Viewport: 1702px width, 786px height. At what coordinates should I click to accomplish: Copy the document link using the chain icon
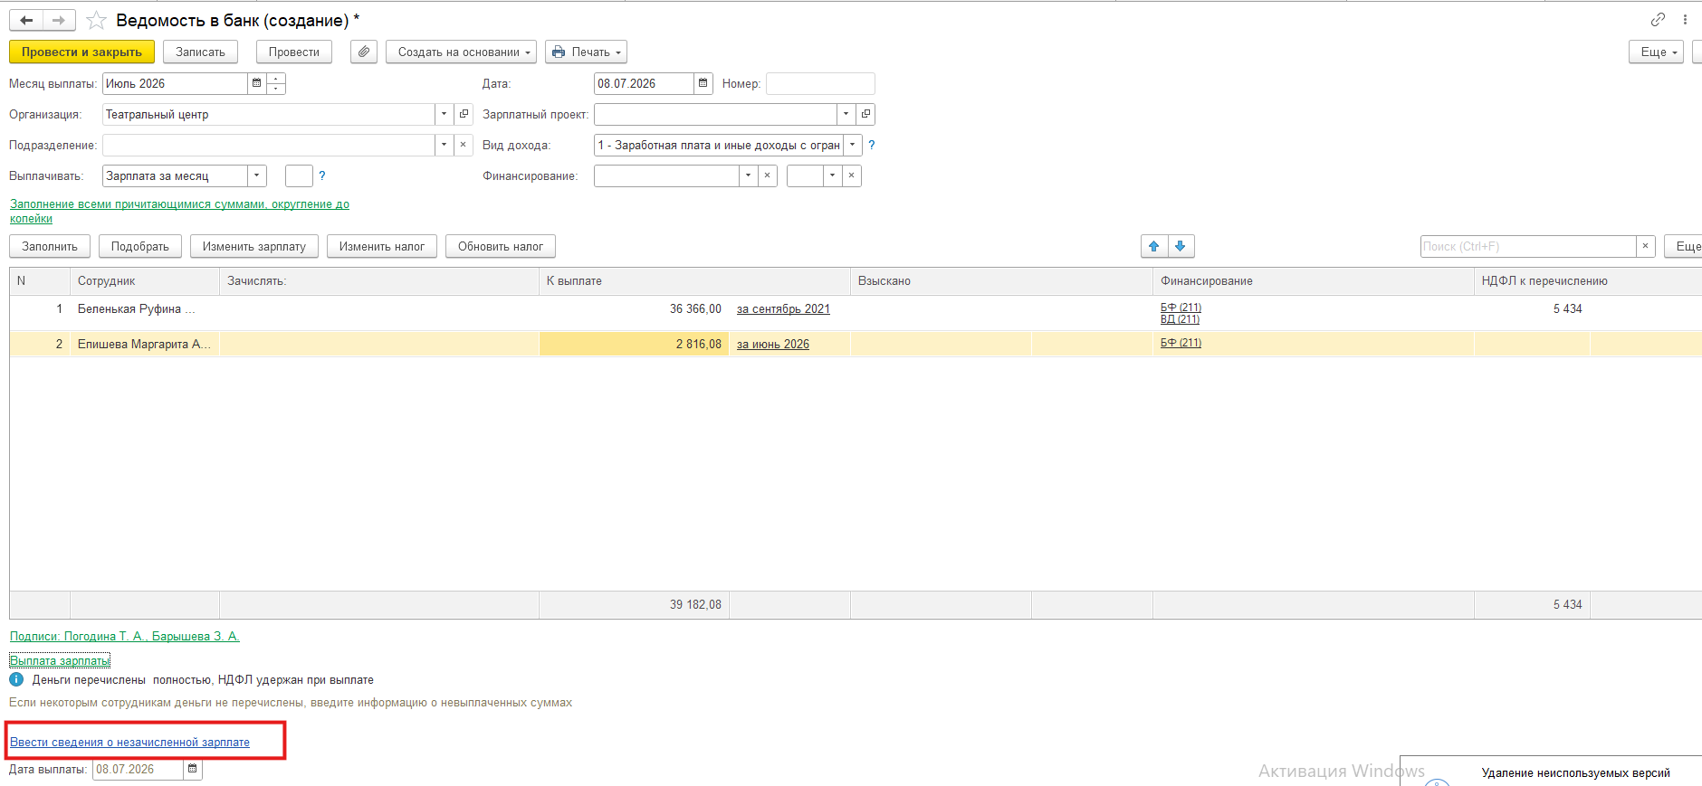[x=1658, y=19]
